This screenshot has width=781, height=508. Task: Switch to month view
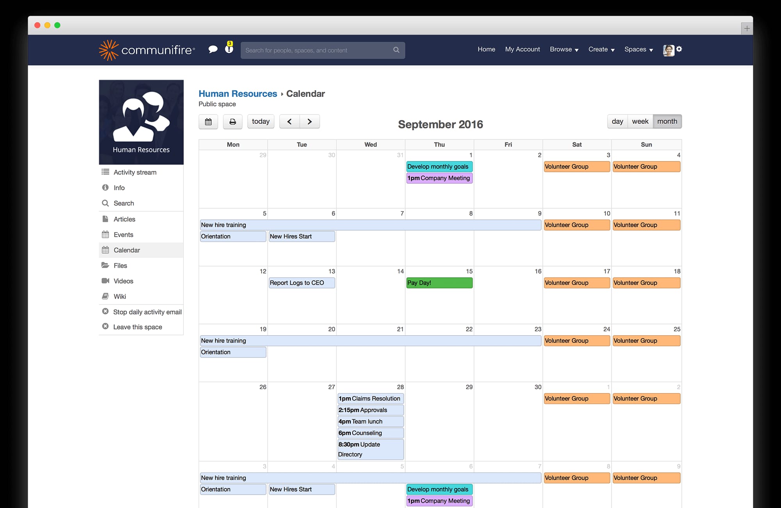667,121
